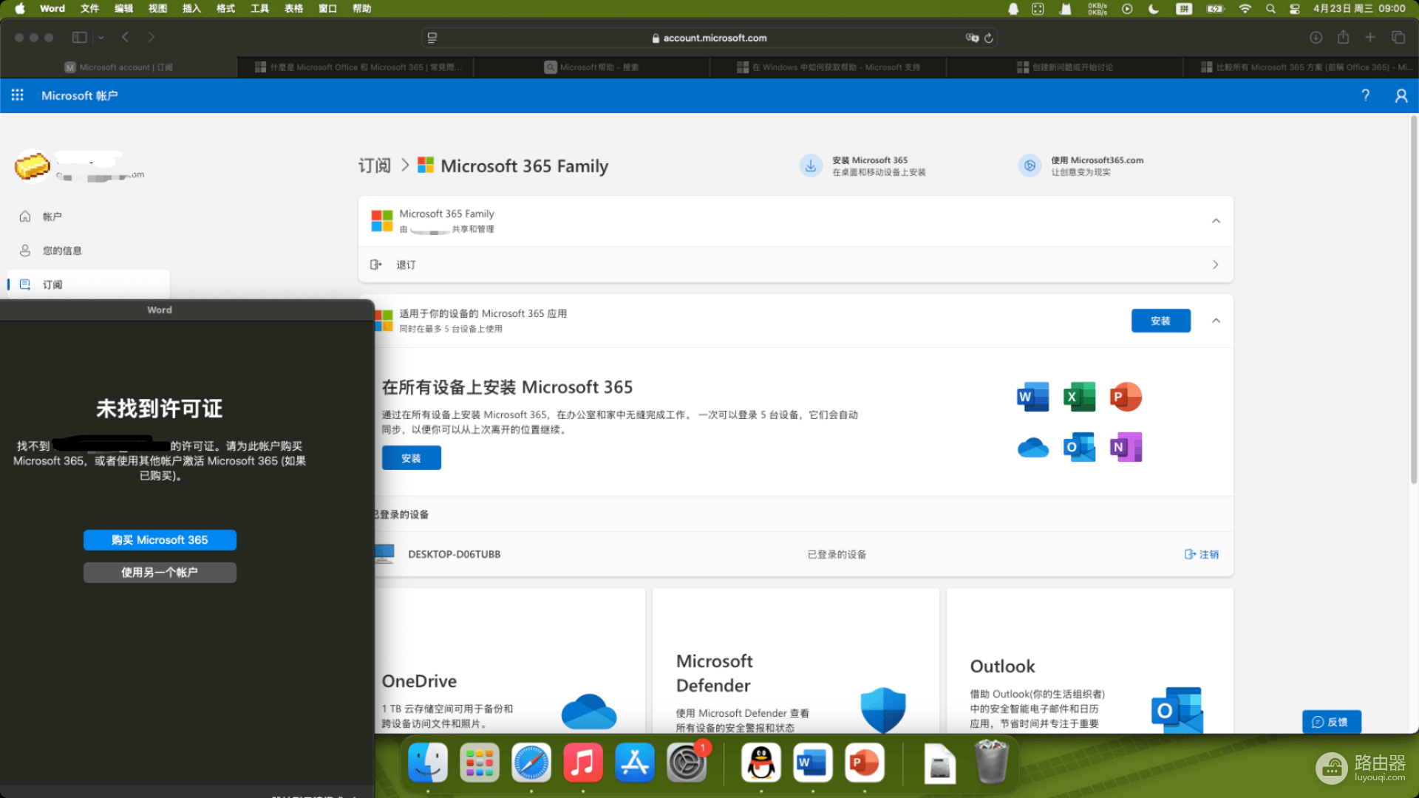Switch to 创建新问题或开始讨论 tab
Image resolution: width=1419 pixels, height=798 pixels.
point(1064,67)
